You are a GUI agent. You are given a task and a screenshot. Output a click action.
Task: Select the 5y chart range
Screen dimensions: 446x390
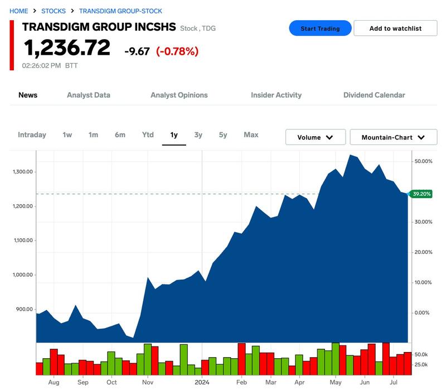coord(223,134)
